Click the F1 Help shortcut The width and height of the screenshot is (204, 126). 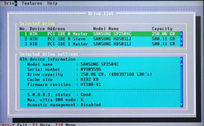tap(41, 125)
